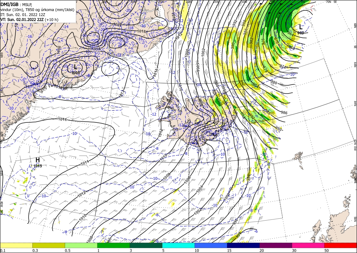Click the '968' isobar label
The image size is (357, 253).
pyautogui.click(x=292, y=48)
